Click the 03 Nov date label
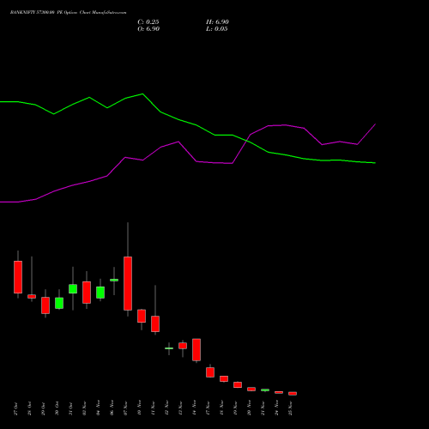 [x=84, y=408]
